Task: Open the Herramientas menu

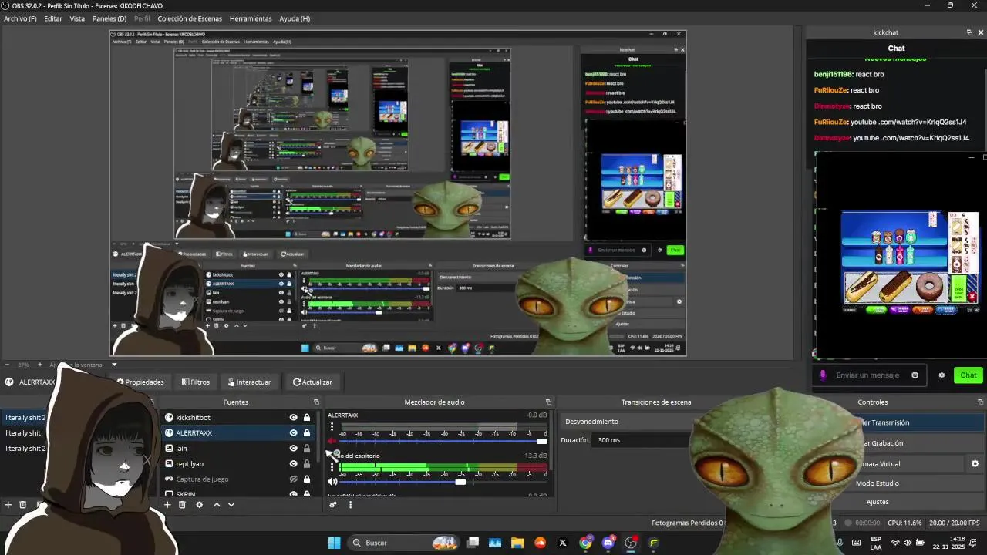Action: point(251,18)
